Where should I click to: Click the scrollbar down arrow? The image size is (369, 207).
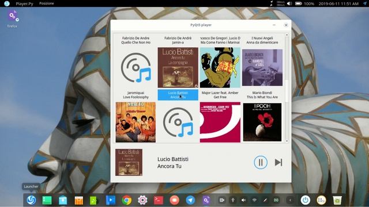287,141
